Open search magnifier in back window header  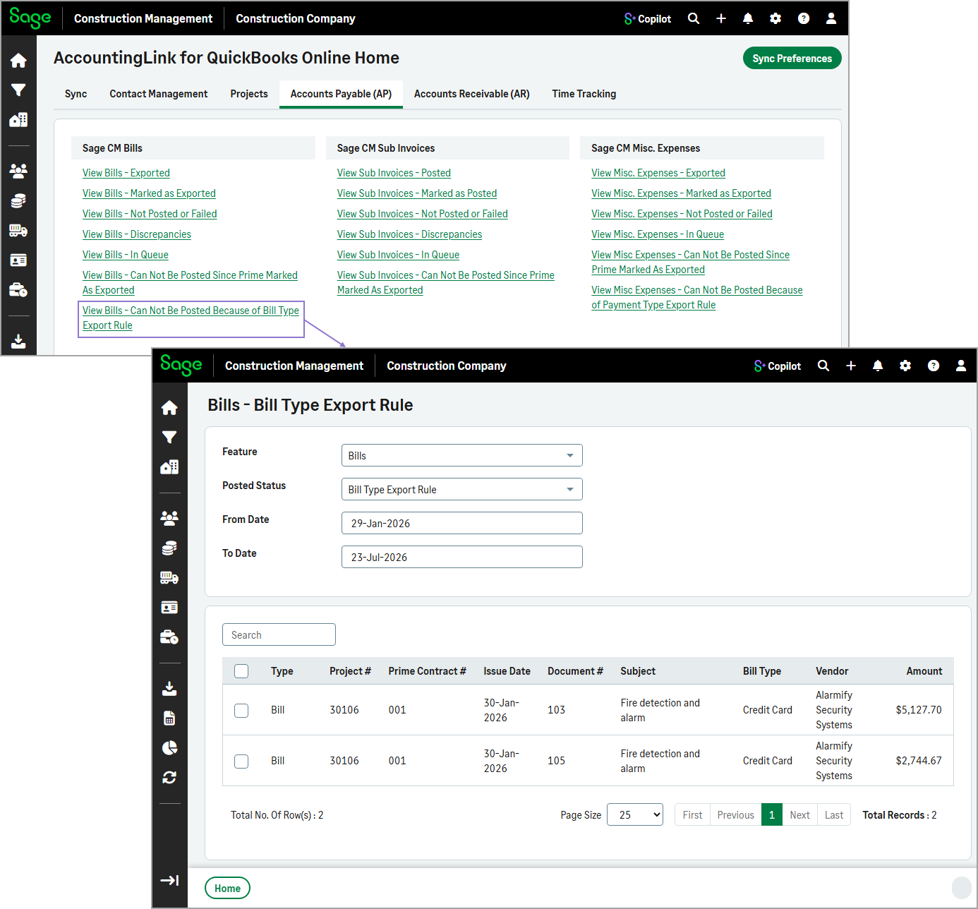pos(694,18)
